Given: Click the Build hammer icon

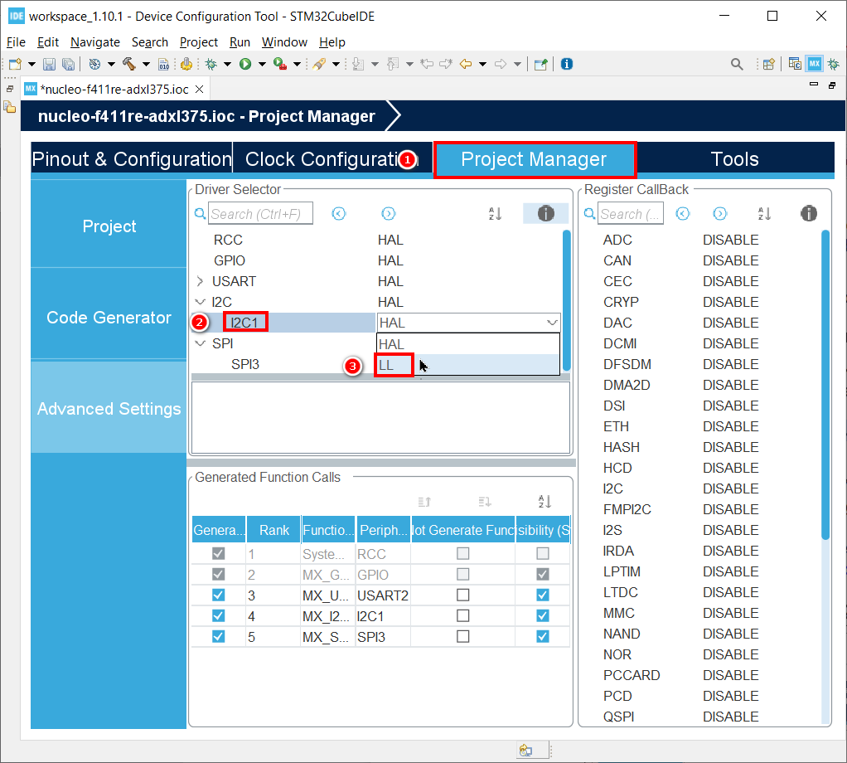Looking at the screenshot, I should (x=129, y=64).
